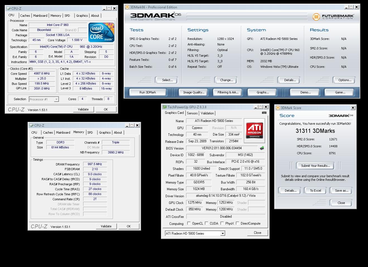Open About tab in CPU-Z CPU window
The image size is (368, 267).
click(x=95, y=16)
